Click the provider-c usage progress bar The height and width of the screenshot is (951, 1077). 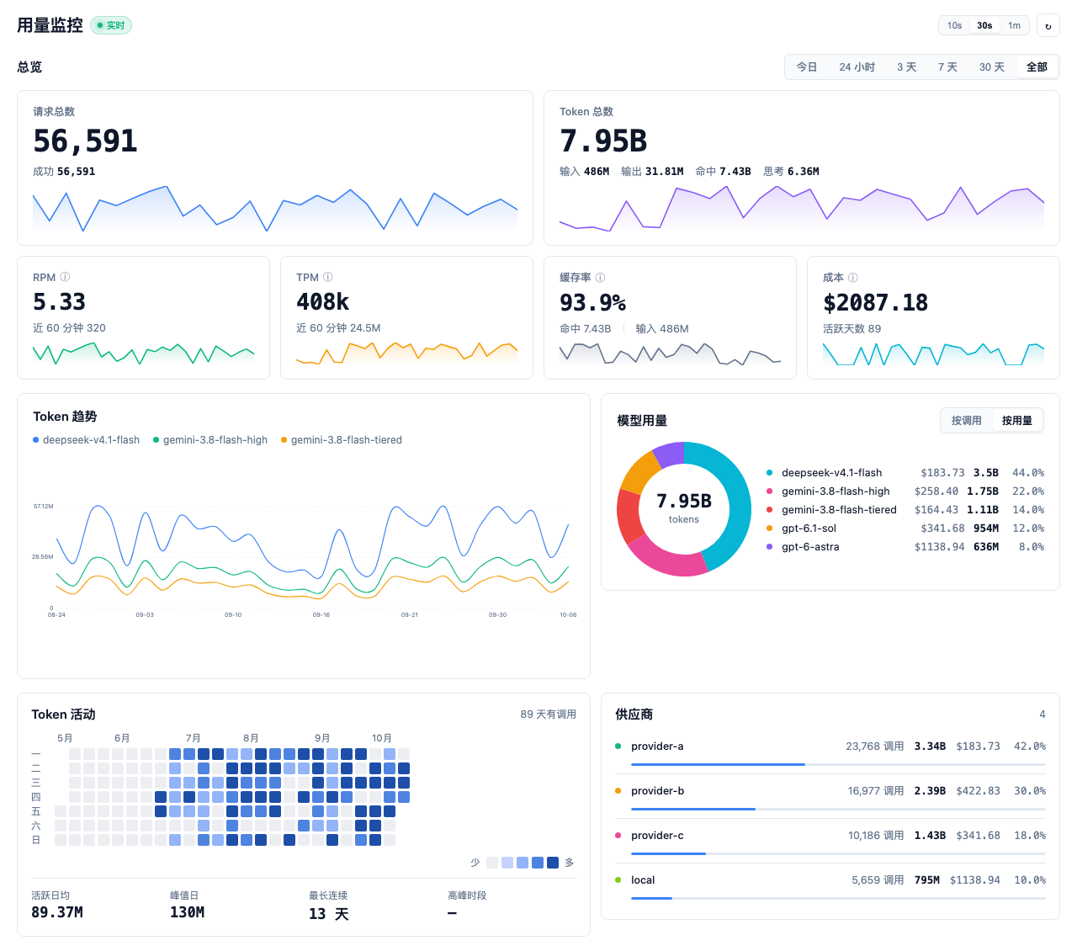click(x=838, y=853)
